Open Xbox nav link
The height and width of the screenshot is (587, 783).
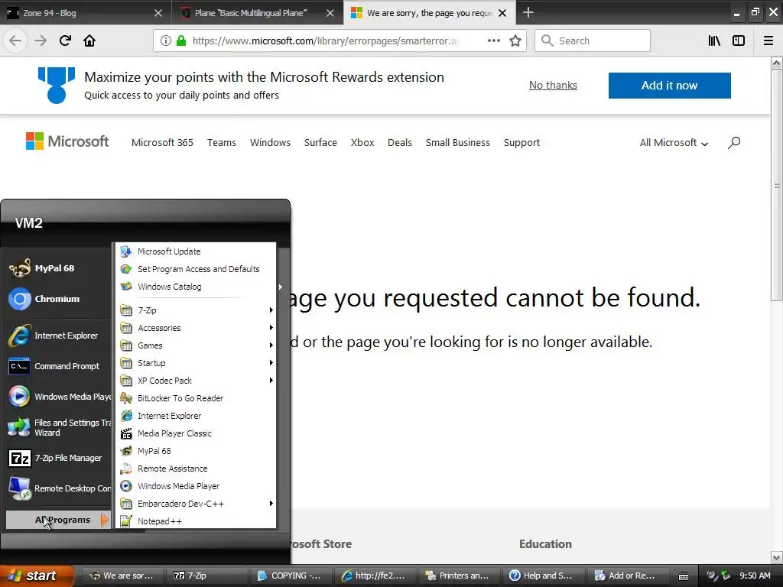pos(362,143)
